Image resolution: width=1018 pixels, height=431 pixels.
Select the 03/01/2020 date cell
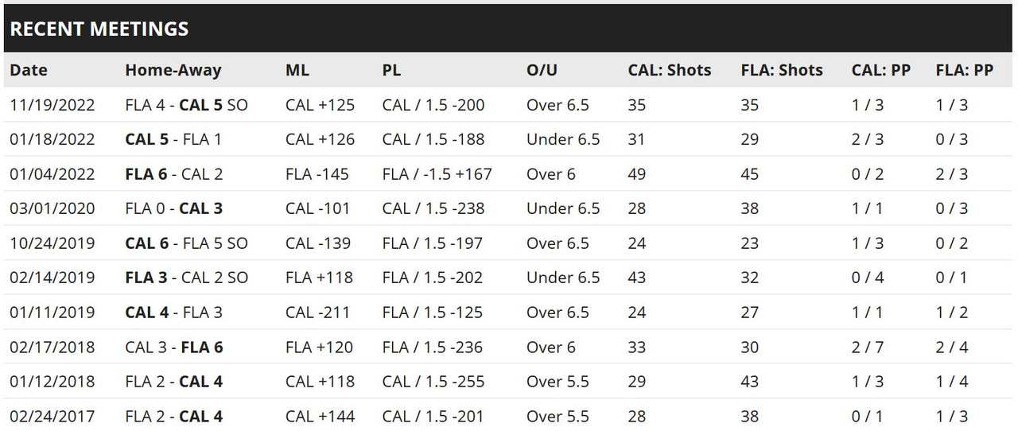(52, 208)
